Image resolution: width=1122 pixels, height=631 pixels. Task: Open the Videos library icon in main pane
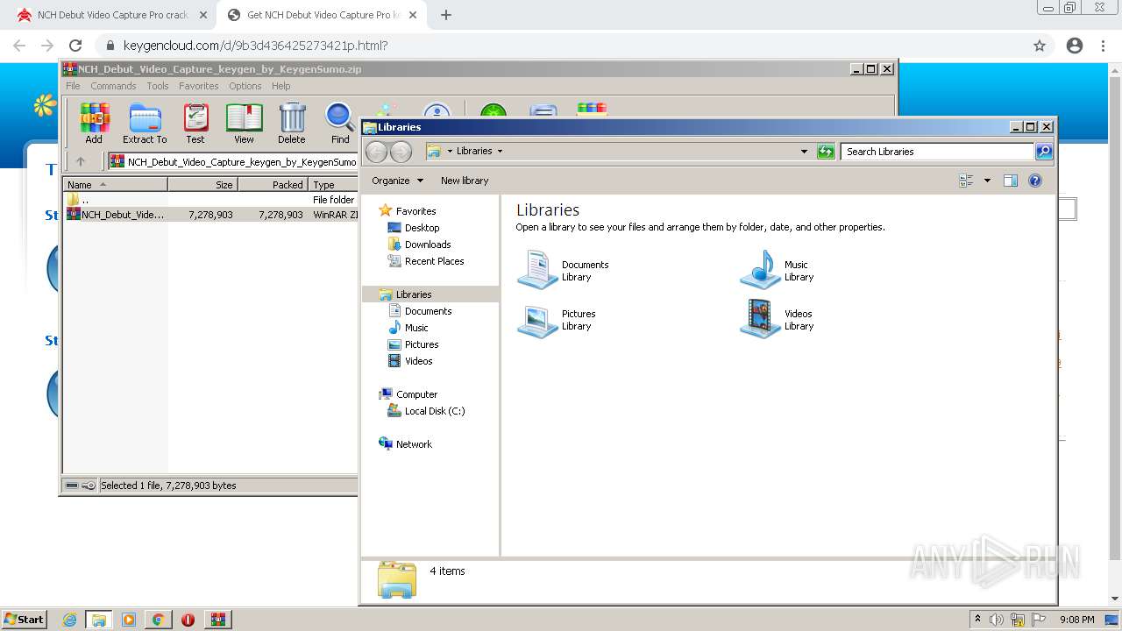tap(760, 319)
